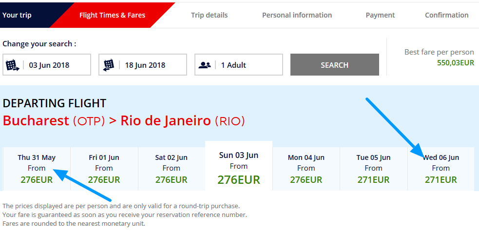Open the departure date field 03 Jun 2018

click(x=56, y=65)
